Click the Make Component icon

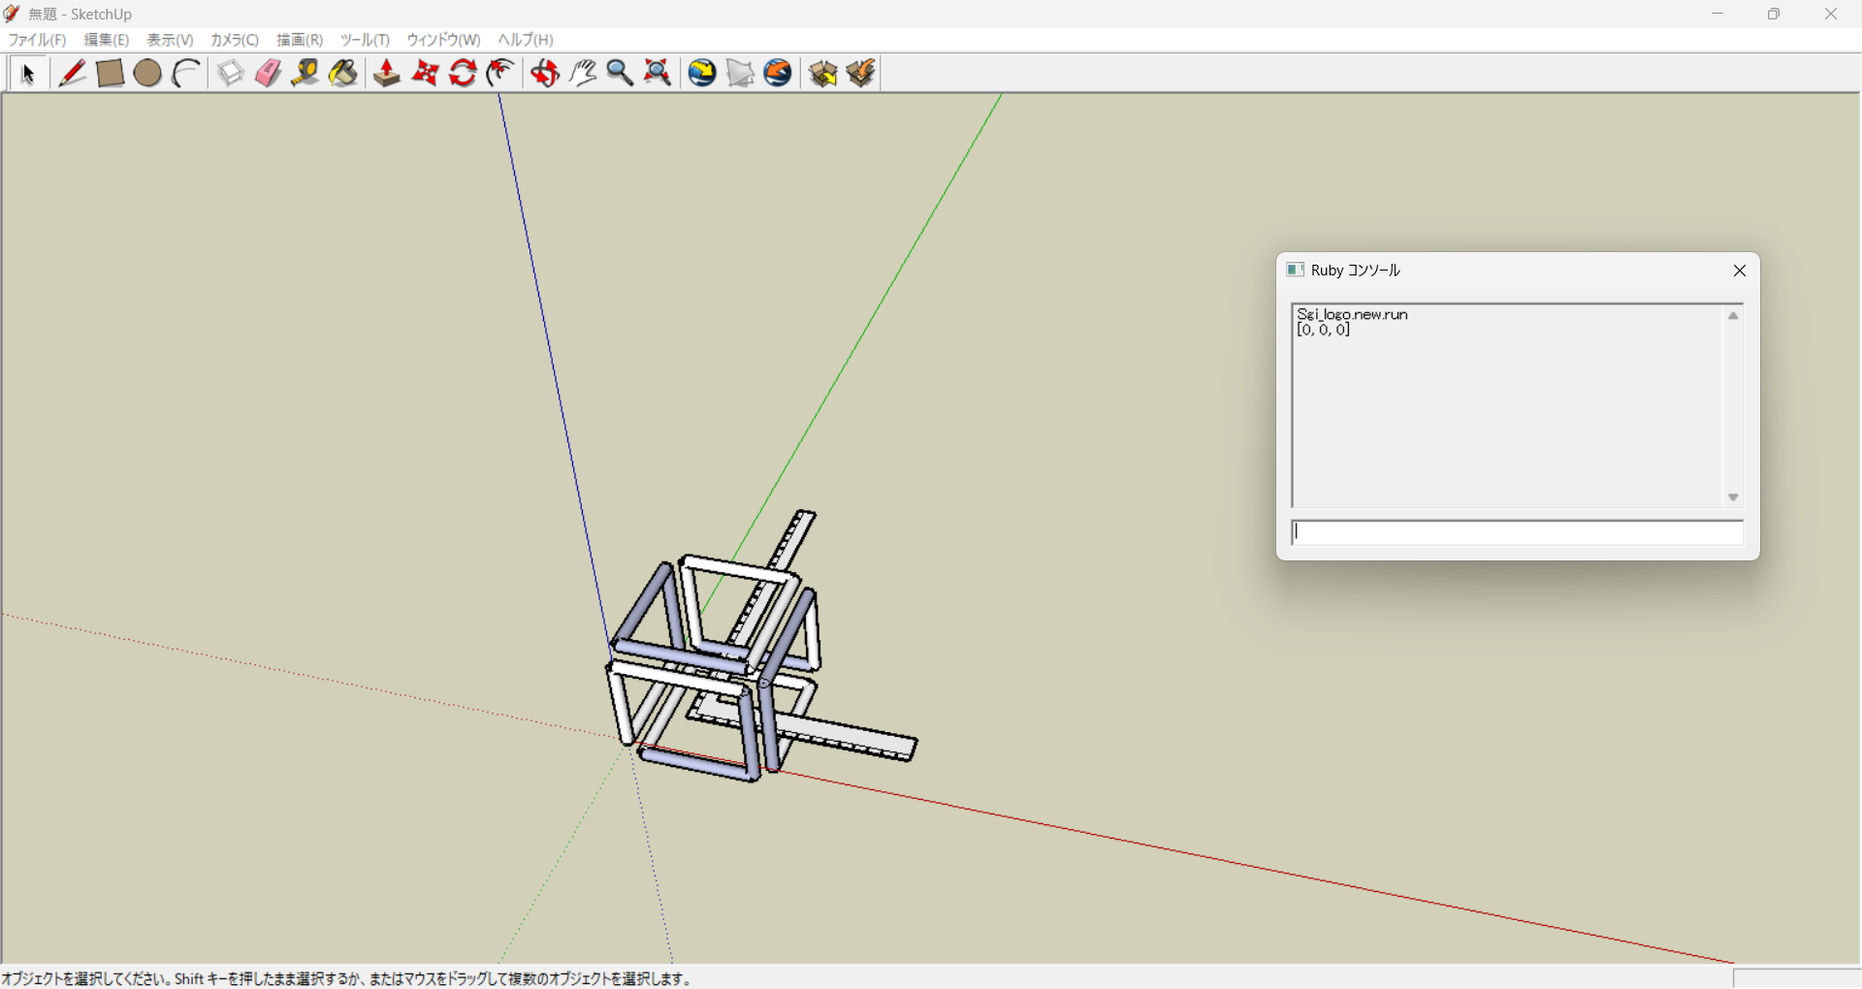(230, 74)
